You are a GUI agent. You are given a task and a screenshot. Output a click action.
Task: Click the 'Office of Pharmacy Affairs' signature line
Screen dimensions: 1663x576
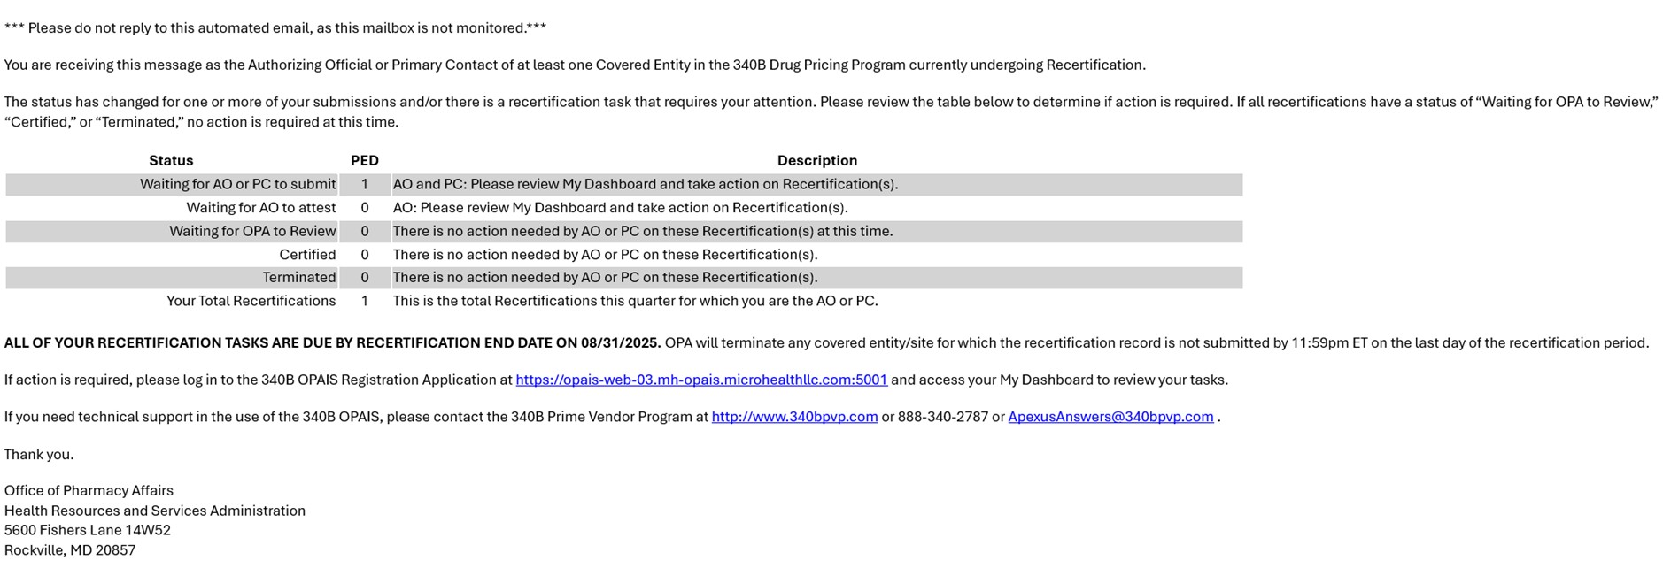click(x=89, y=490)
